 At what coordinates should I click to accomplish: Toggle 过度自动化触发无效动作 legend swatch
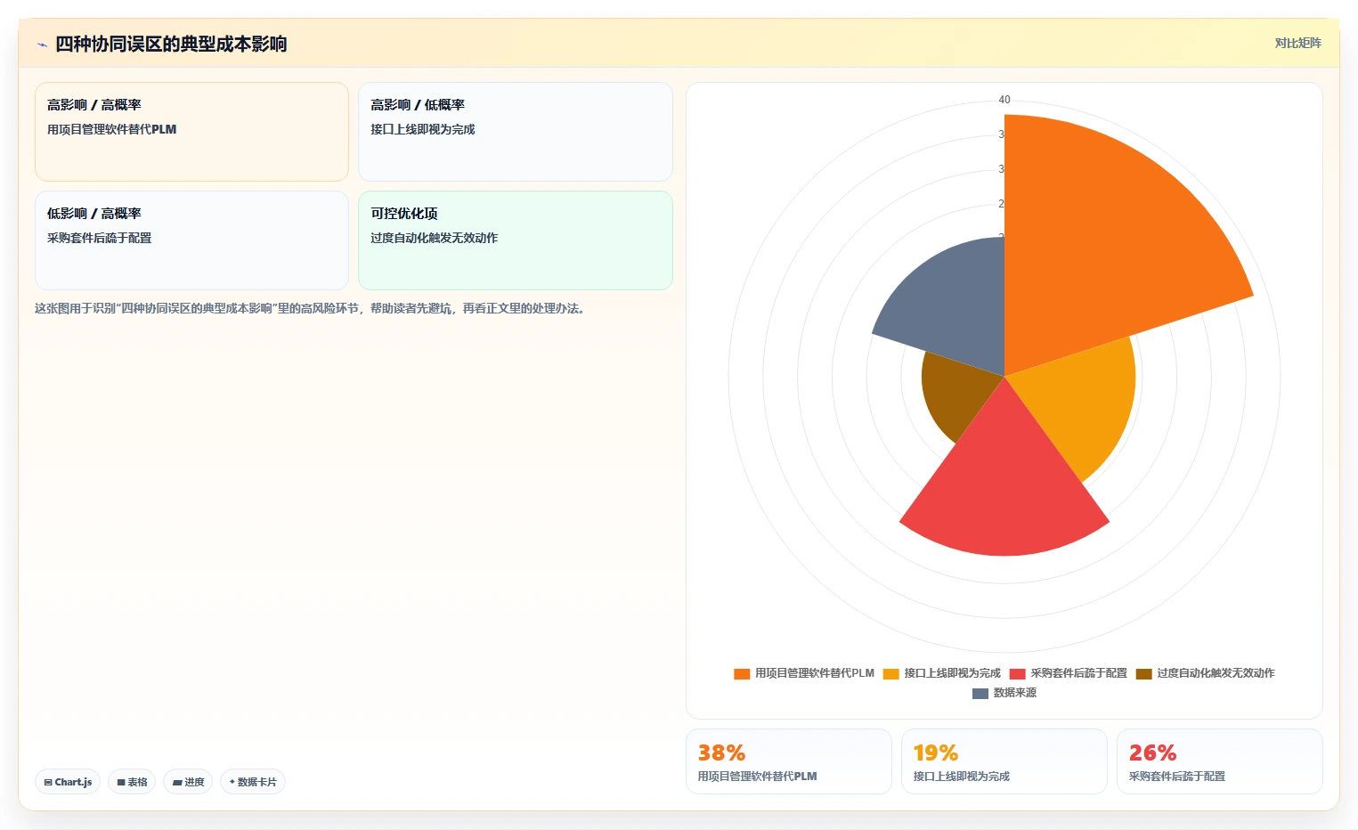pyautogui.click(x=1143, y=673)
